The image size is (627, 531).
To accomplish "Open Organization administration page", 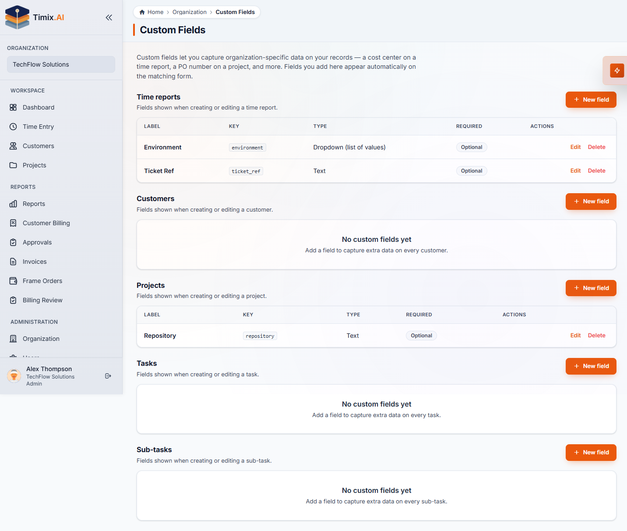I will pyautogui.click(x=61, y=339).
